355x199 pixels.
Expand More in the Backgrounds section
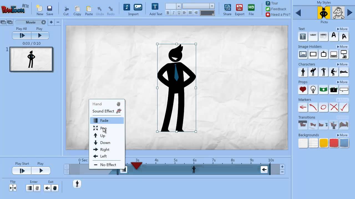(342, 135)
